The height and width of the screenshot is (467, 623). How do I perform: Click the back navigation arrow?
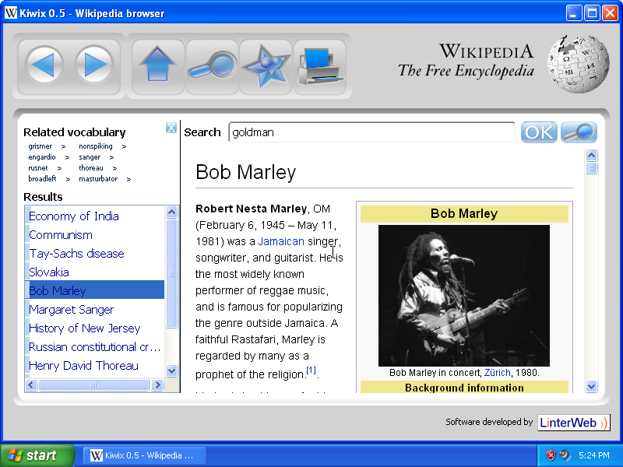(44, 65)
